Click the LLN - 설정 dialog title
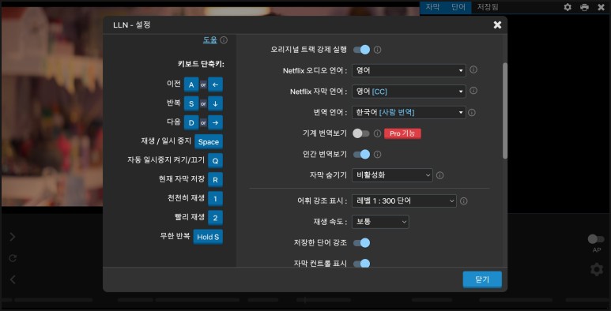 131,25
